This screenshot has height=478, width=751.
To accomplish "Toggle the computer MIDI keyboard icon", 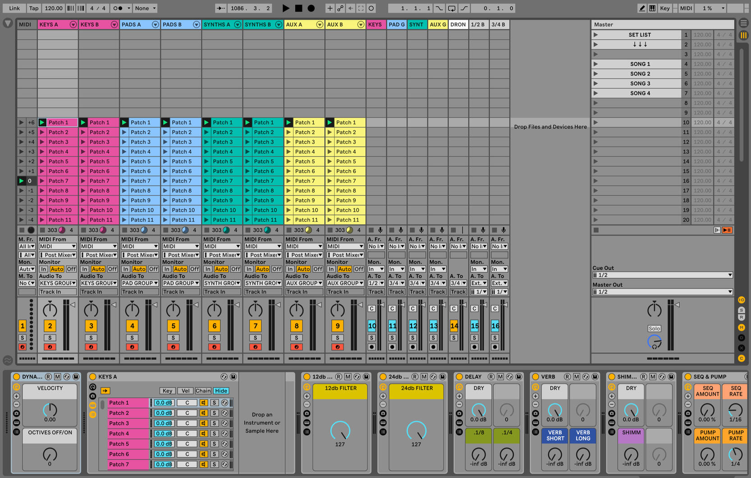I will (x=652, y=8).
